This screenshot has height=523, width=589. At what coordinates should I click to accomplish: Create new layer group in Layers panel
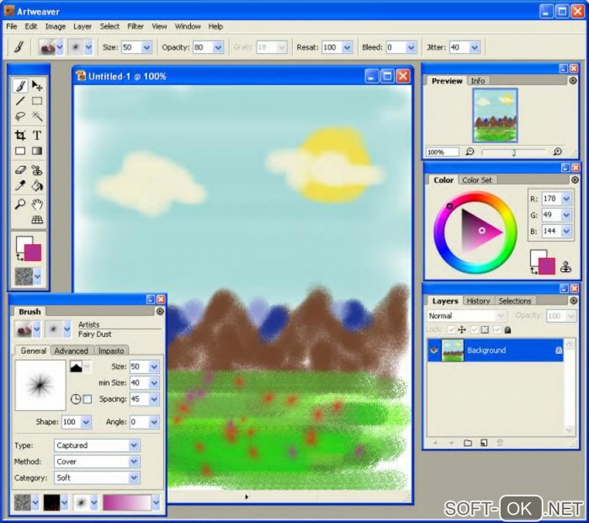click(x=468, y=443)
